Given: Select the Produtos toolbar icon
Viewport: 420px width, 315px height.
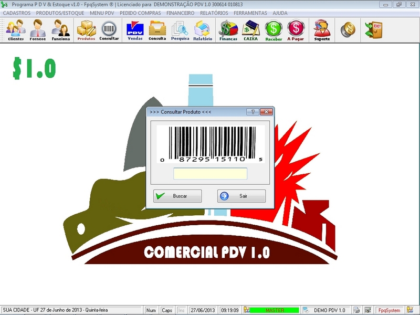Looking at the screenshot, I should 86,30.
